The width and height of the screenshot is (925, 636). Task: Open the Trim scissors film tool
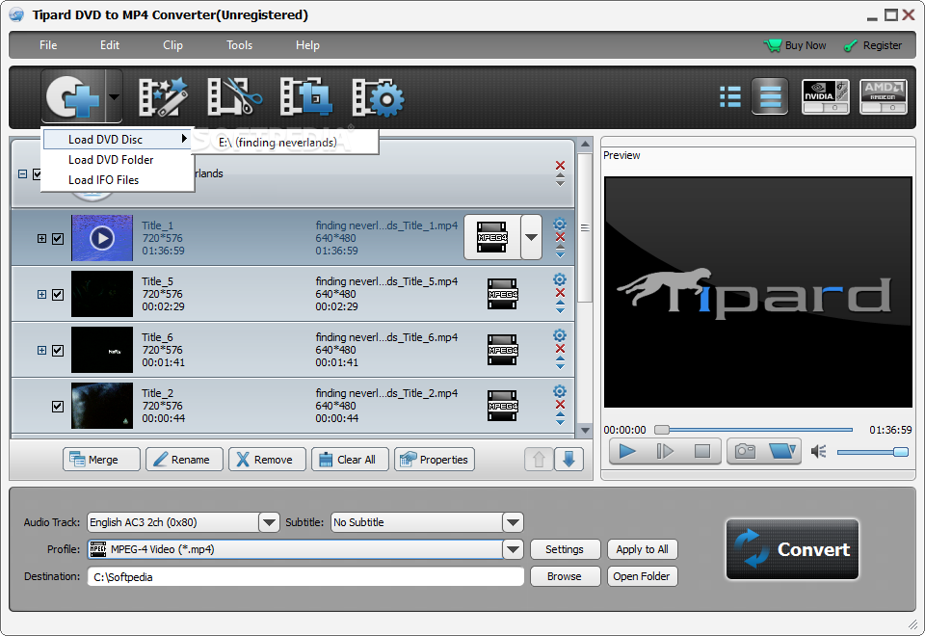tap(234, 96)
